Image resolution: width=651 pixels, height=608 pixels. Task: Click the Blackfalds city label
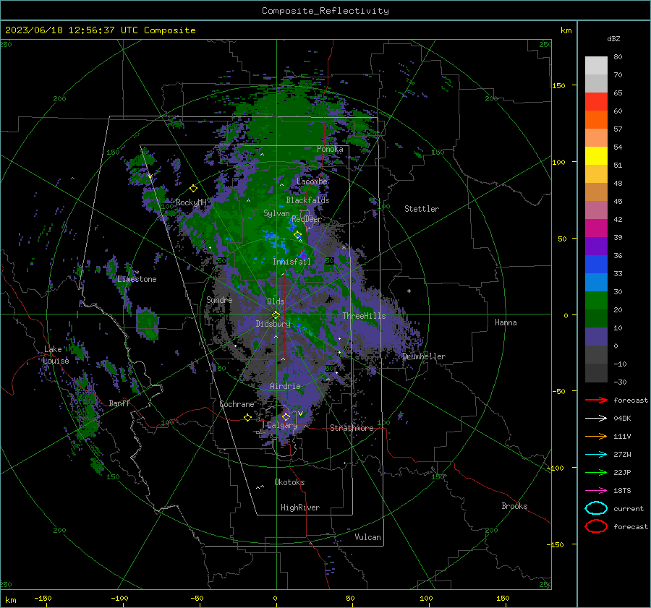[307, 200]
